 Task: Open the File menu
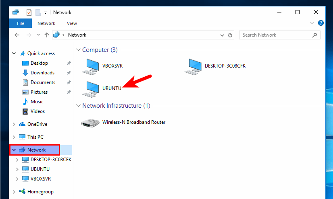click(x=21, y=23)
